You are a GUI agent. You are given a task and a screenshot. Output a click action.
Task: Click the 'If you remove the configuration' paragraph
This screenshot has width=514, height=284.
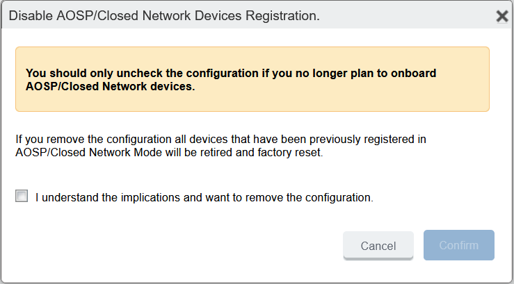[x=220, y=139]
